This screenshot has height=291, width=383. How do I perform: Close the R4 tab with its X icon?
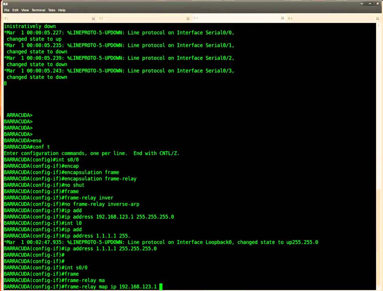[x=377, y=18]
